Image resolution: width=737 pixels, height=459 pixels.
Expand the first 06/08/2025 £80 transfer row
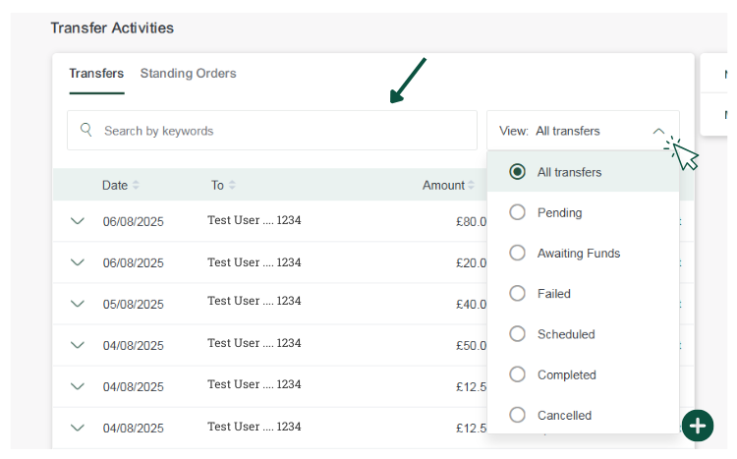(x=78, y=221)
